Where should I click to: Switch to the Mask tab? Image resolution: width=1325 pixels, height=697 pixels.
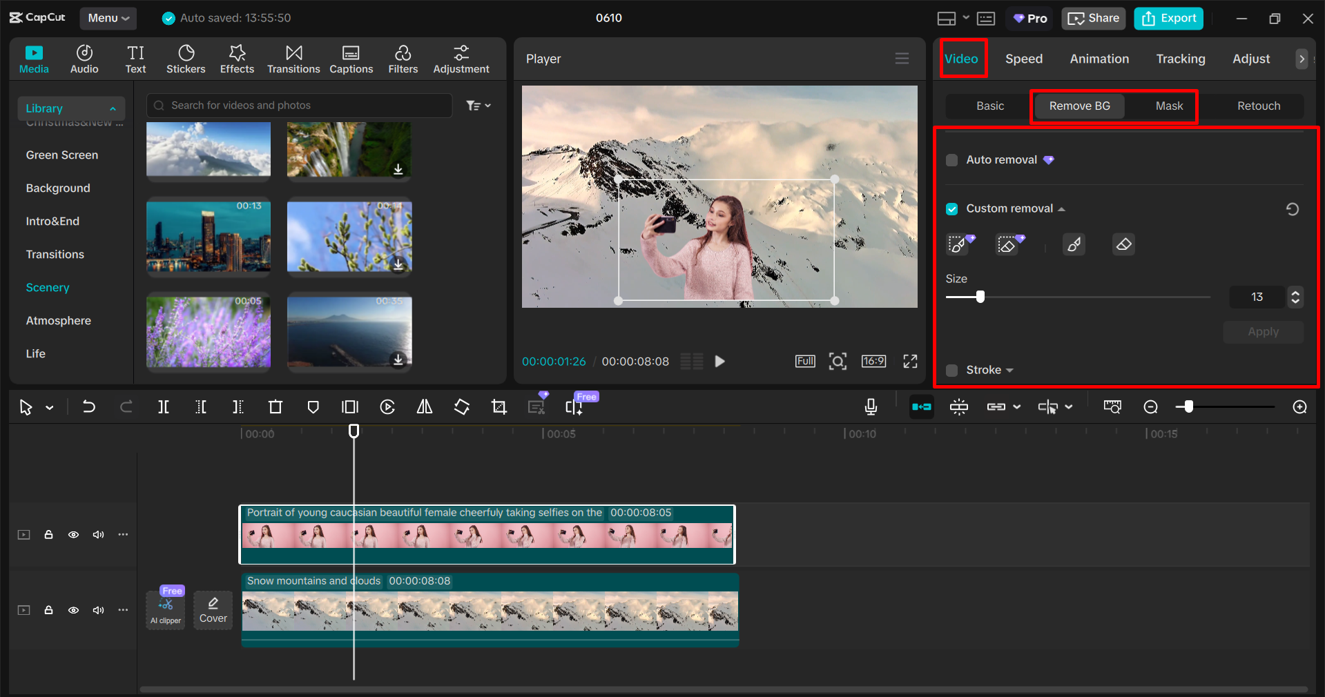point(1168,106)
